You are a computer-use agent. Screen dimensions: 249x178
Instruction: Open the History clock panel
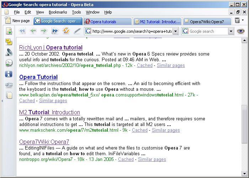(x=9, y=63)
